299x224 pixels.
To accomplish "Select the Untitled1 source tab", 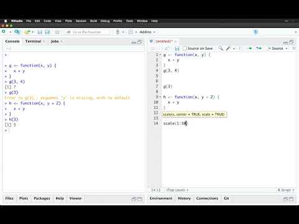I will [x=164, y=41].
